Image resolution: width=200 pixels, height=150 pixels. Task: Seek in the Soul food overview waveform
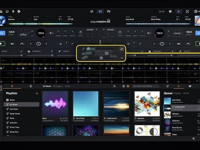tap(158, 24)
